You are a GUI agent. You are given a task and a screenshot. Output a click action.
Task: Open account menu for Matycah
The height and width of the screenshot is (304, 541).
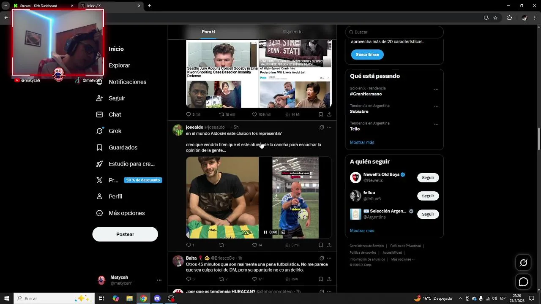click(x=159, y=280)
